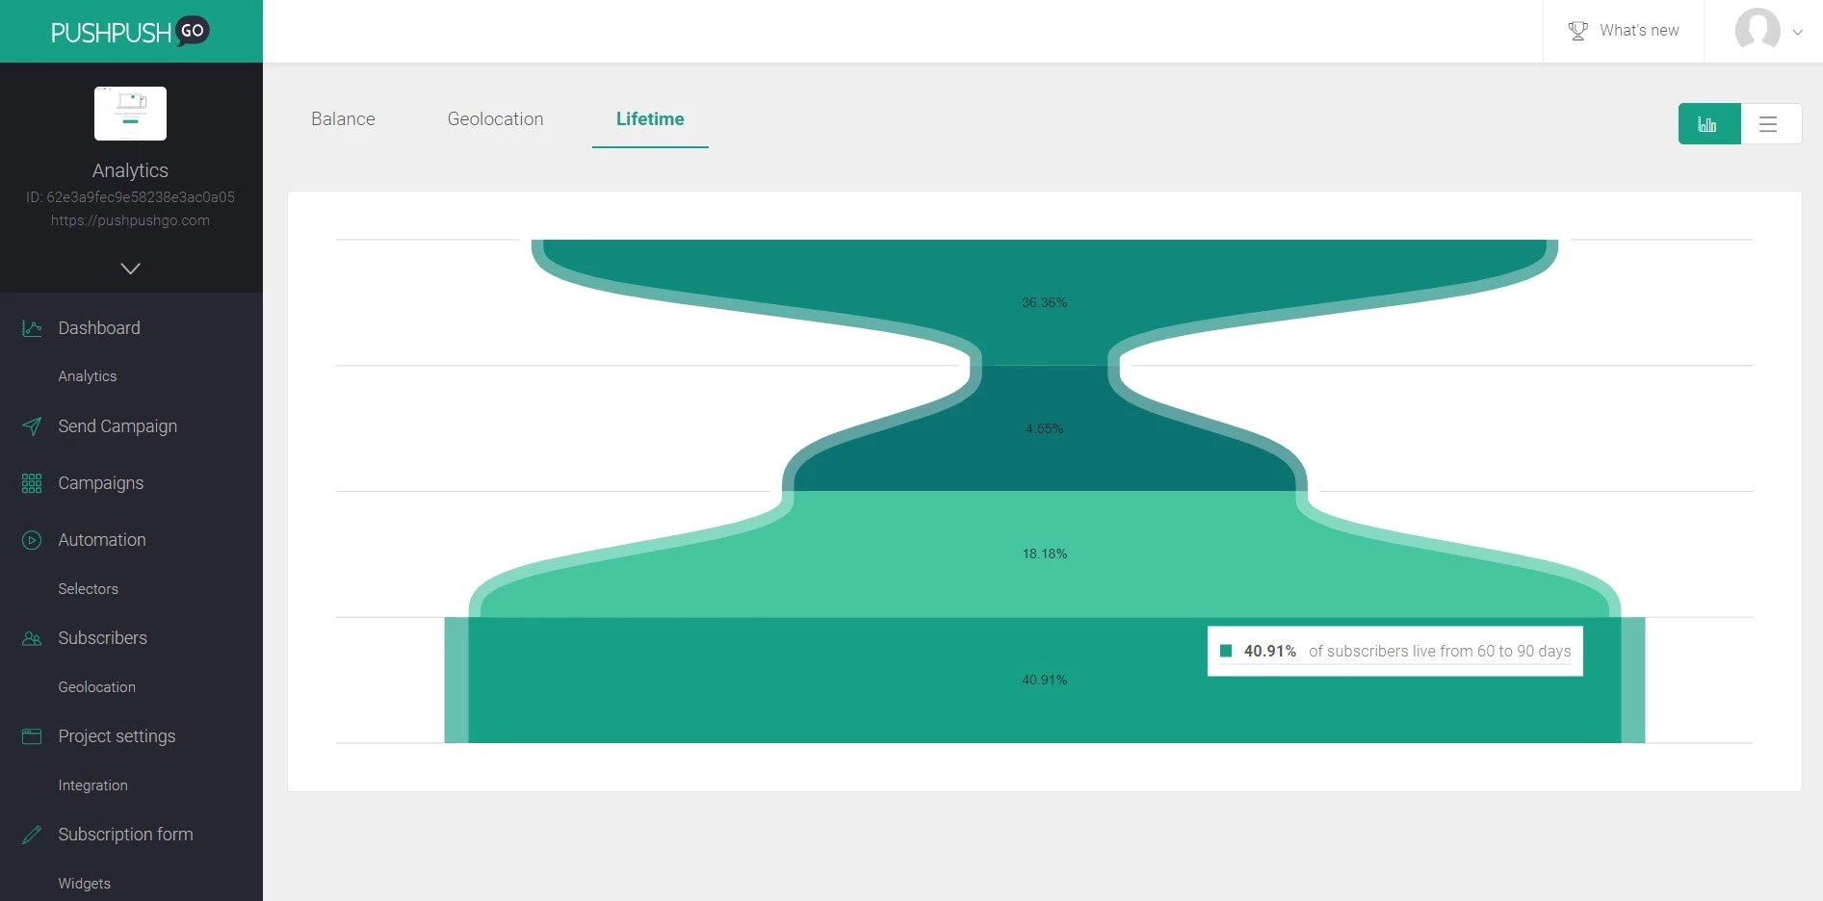Image resolution: width=1823 pixels, height=901 pixels.
Task: Click the 4.55% funnel segment
Action: coord(1045,428)
